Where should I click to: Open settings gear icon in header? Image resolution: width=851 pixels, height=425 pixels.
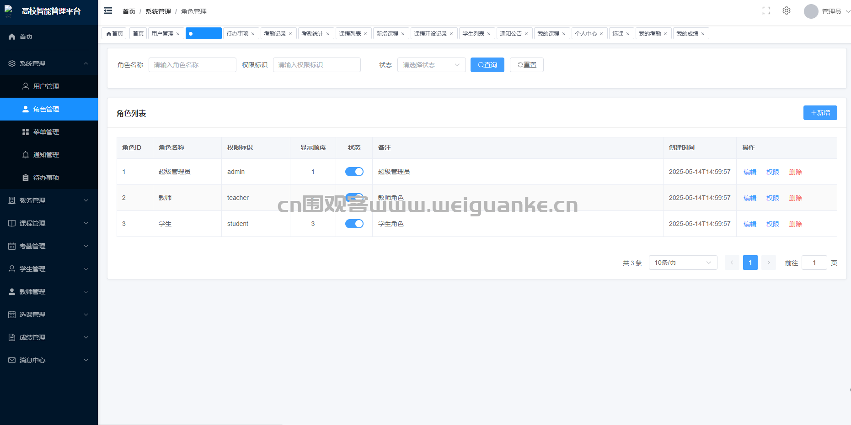point(787,11)
